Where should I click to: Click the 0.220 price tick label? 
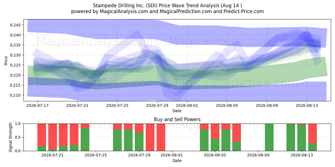tap(15, 75)
